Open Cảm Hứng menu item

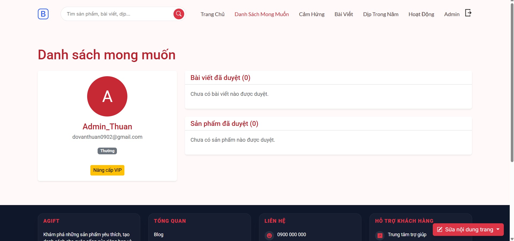[312, 14]
